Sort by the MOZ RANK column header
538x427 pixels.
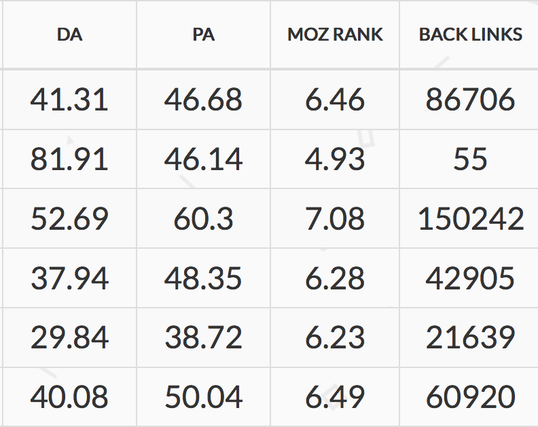[335, 35]
